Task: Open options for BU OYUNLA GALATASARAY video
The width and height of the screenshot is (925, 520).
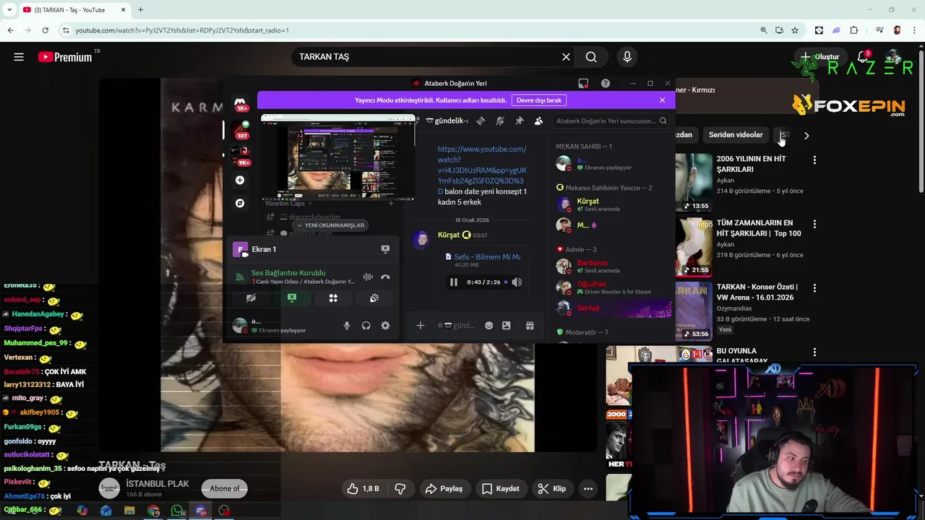Action: tap(814, 352)
